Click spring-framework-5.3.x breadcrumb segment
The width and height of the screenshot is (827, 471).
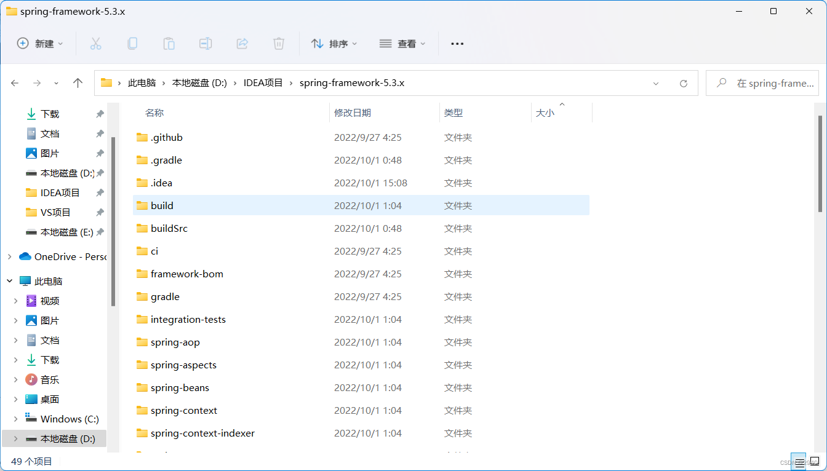352,83
